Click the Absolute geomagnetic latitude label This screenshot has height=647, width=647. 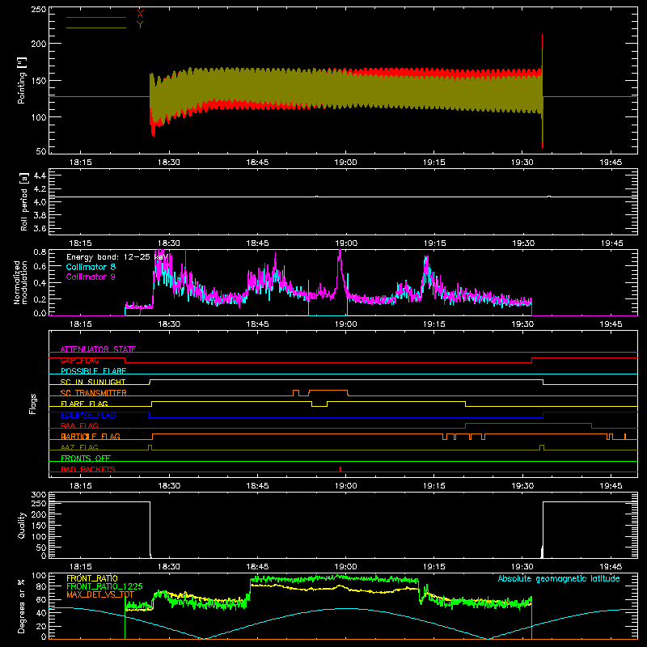point(559,578)
